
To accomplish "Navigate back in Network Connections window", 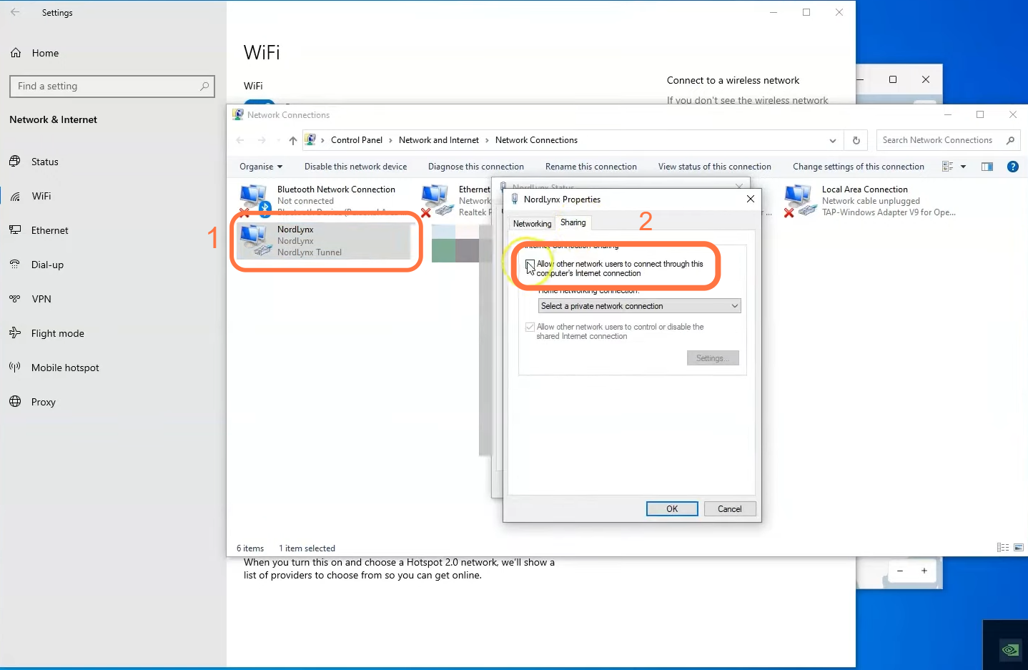I will click(x=240, y=140).
